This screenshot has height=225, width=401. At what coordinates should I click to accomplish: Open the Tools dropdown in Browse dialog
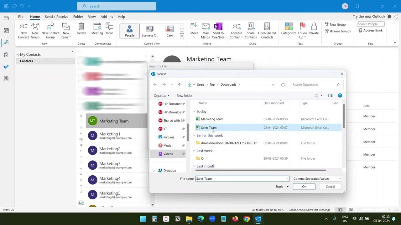282,187
